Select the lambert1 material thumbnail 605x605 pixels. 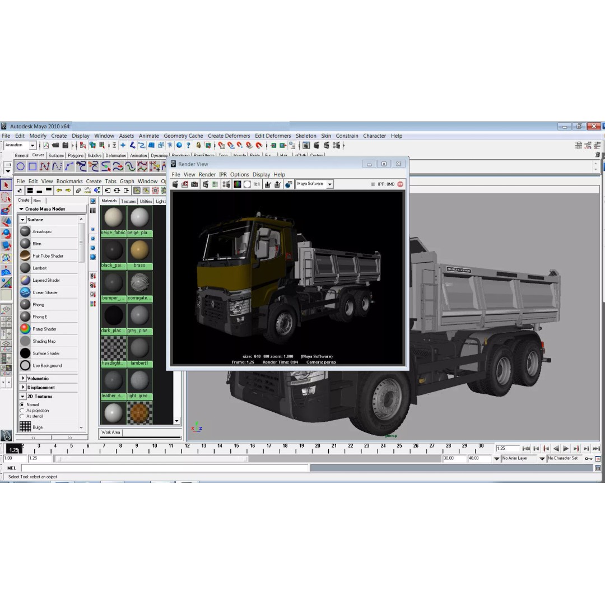[x=139, y=351]
